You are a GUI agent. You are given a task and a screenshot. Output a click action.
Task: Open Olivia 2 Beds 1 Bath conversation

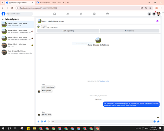click(17, 45)
